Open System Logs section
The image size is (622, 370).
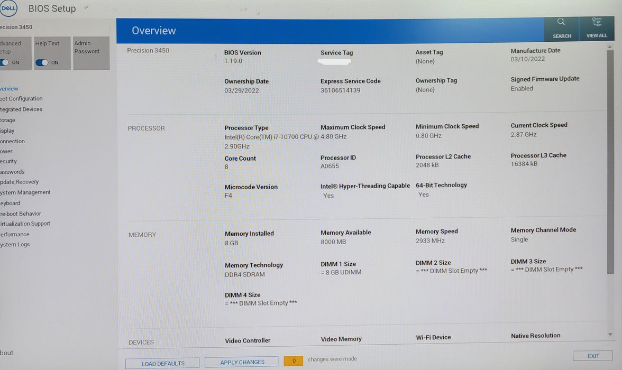15,244
